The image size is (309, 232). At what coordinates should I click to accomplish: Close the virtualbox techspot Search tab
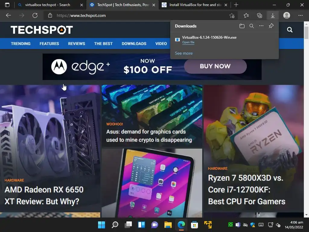(x=81, y=5)
